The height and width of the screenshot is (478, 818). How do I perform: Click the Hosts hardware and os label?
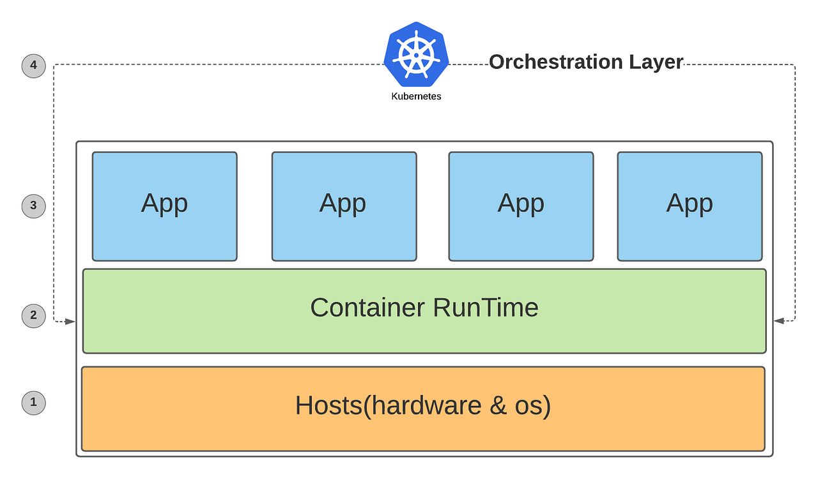tap(424, 406)
